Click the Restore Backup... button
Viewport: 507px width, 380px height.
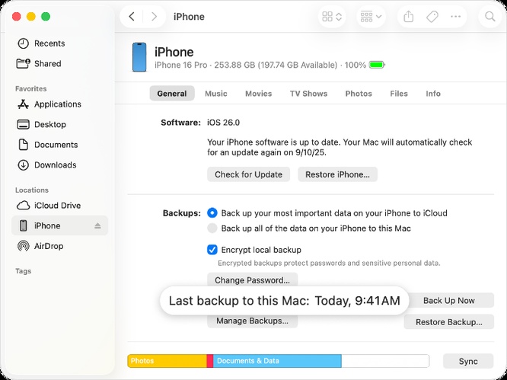coord(449,322)
